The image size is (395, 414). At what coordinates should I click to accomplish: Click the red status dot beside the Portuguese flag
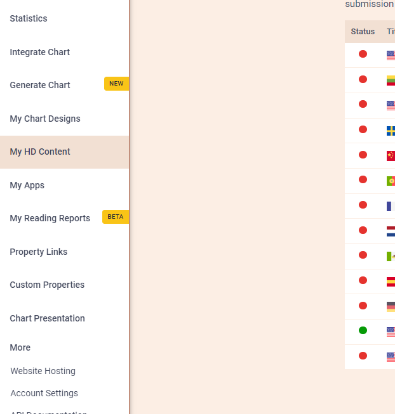[x=363, y=179]
